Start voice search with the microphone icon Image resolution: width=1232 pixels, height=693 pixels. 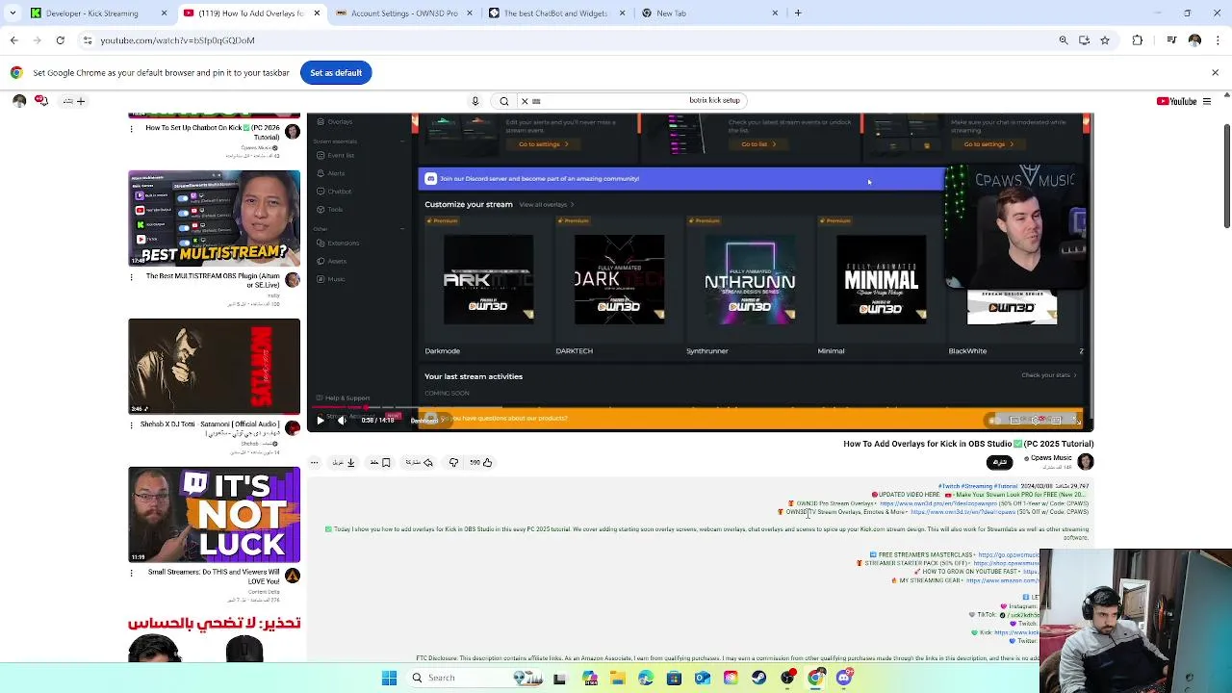click(475, 101)
